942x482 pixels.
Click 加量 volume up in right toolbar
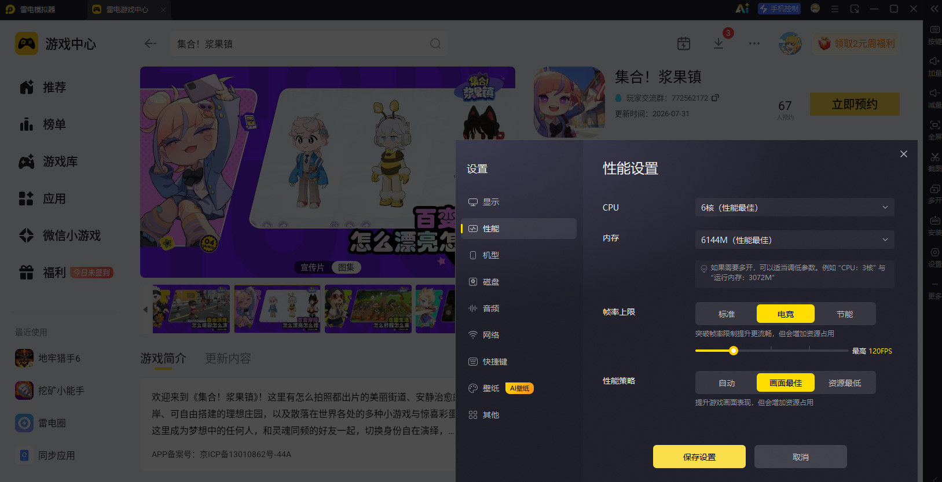[x=934, y=67]
